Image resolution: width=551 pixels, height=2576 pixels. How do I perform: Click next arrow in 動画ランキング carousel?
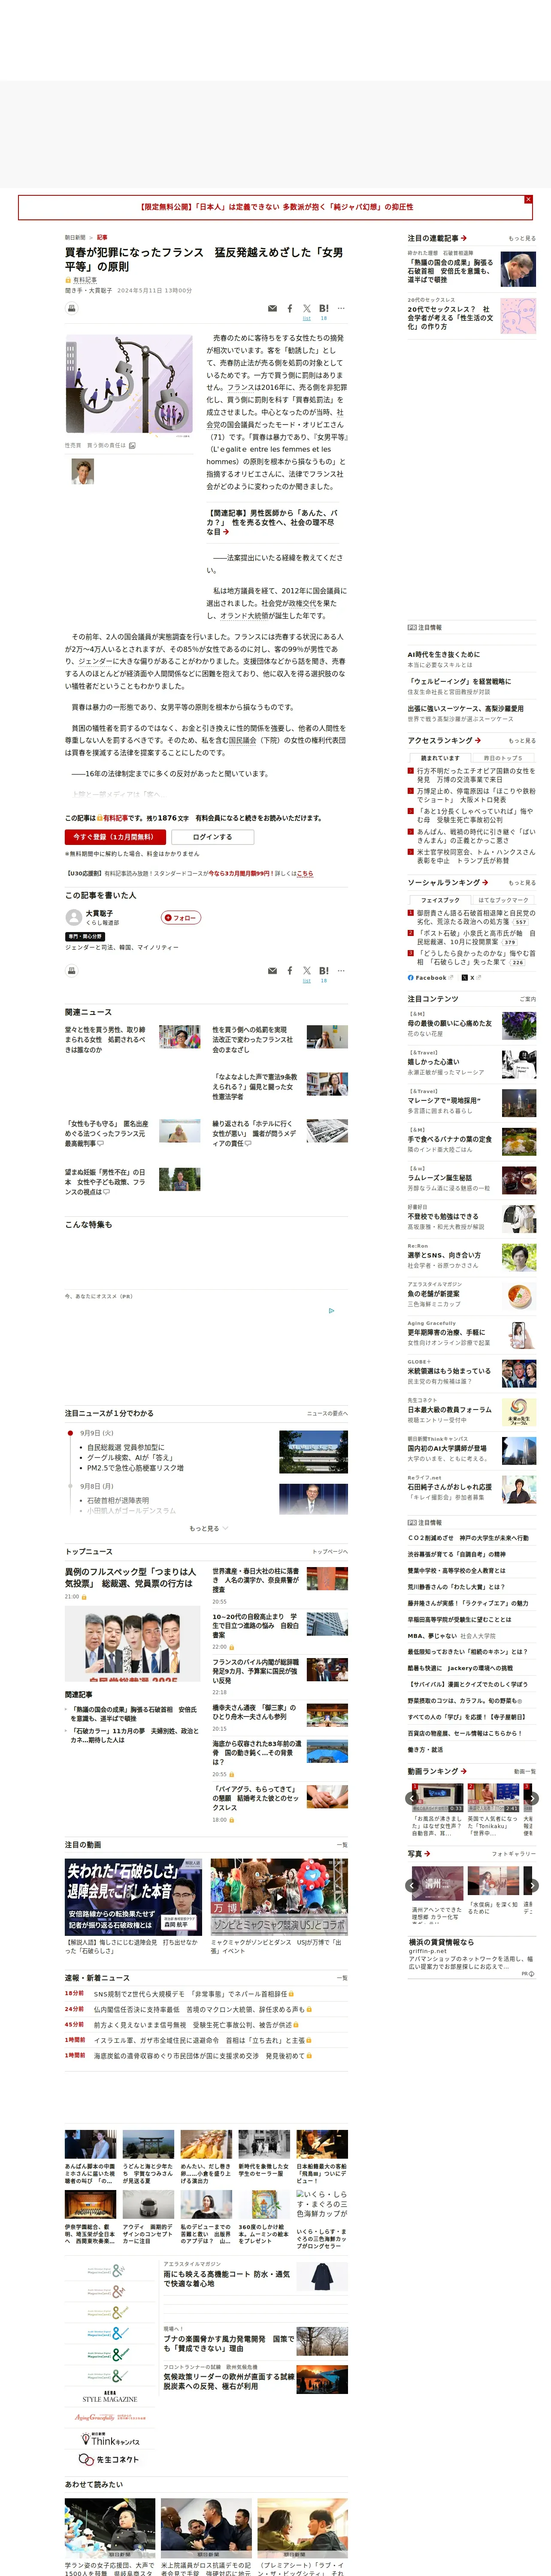(532, 1798)
